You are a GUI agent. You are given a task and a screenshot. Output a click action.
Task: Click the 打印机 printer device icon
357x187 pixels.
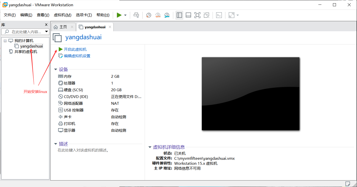[x=61, y=123]
